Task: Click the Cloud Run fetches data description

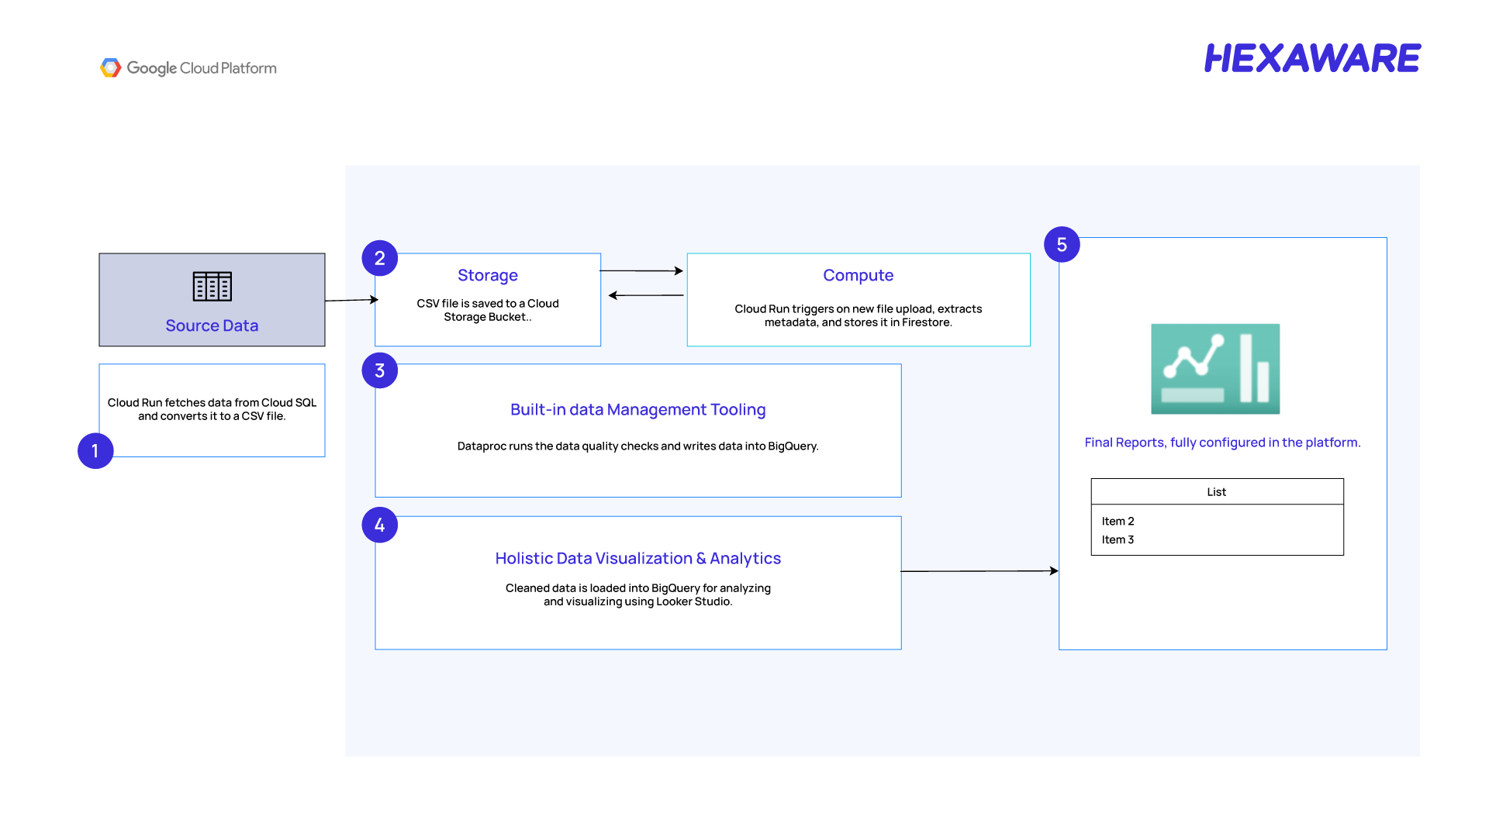Action: click(x=212, y=409)
